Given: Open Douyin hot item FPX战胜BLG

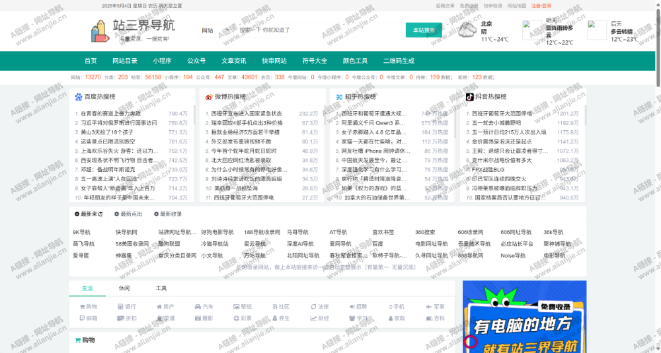Looking at the screenshot, I should (488, 169).
